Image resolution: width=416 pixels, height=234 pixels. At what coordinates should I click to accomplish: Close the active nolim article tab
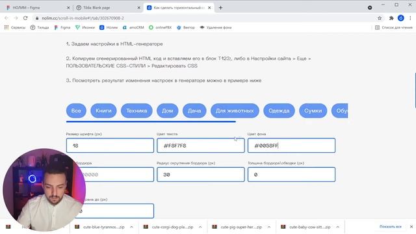pyautogui.click(x=209, y=8)
